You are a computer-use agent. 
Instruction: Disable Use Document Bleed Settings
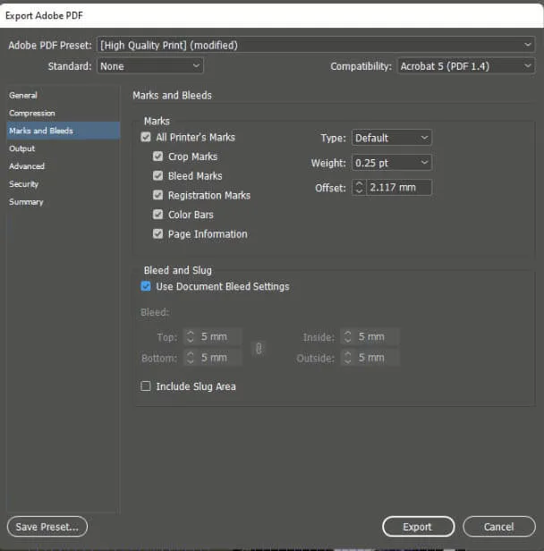tap(146, 286)
